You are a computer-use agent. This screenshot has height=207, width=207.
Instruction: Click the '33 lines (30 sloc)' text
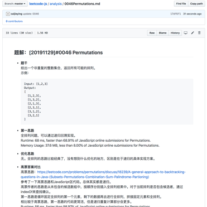click(19, 33)
